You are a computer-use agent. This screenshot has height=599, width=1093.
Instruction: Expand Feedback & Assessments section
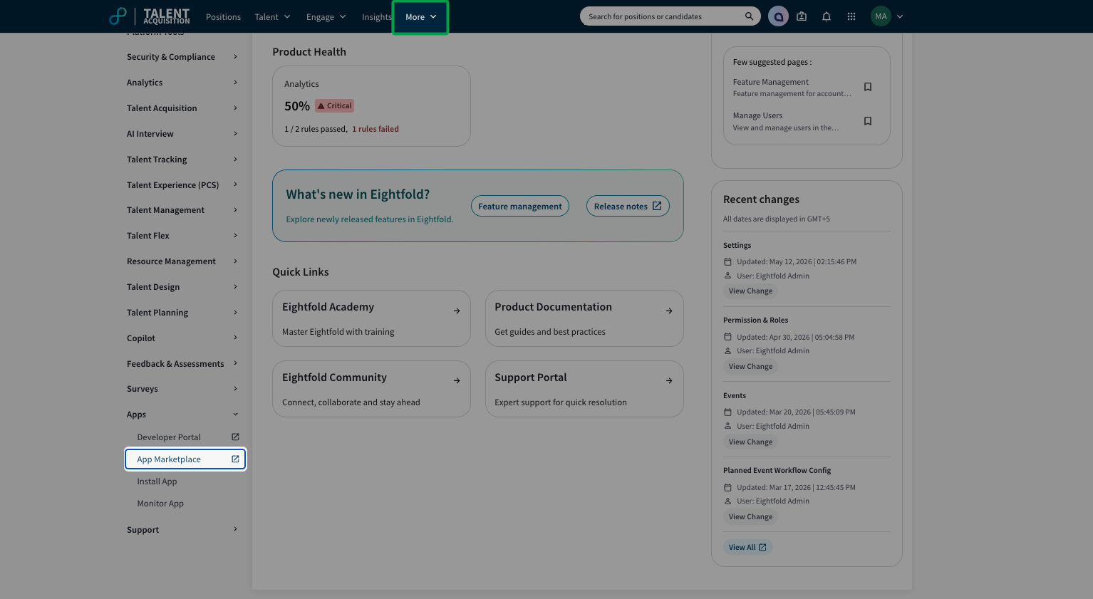click(182, 364)
